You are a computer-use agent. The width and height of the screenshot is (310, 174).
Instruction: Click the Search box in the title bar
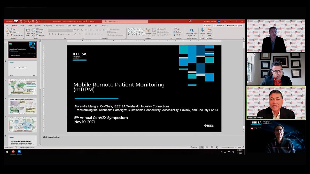point(125,21)
